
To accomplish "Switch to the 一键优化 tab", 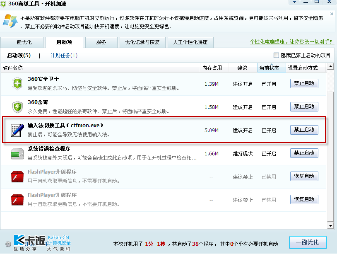I will click(x=22, y=42).
